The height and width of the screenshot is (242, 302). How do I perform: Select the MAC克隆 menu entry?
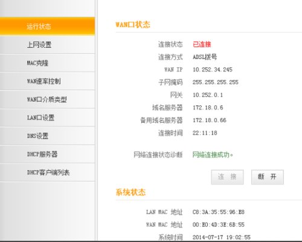[47, 63]
